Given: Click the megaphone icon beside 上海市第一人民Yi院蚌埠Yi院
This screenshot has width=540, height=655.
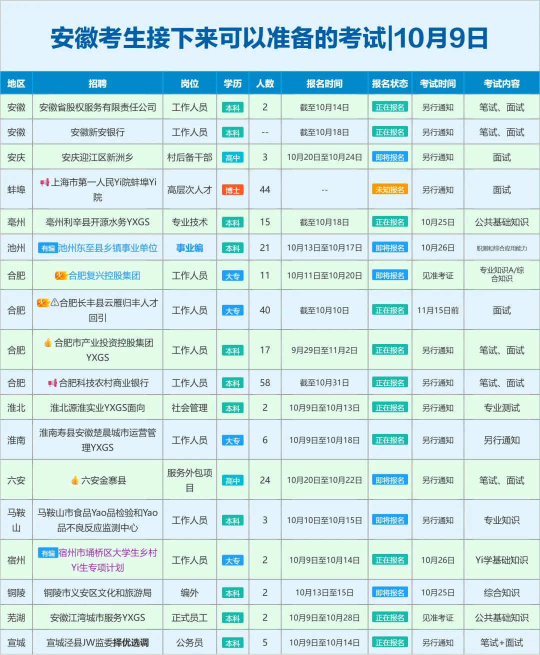Looking at the screenshot, I should pos(46,183).
